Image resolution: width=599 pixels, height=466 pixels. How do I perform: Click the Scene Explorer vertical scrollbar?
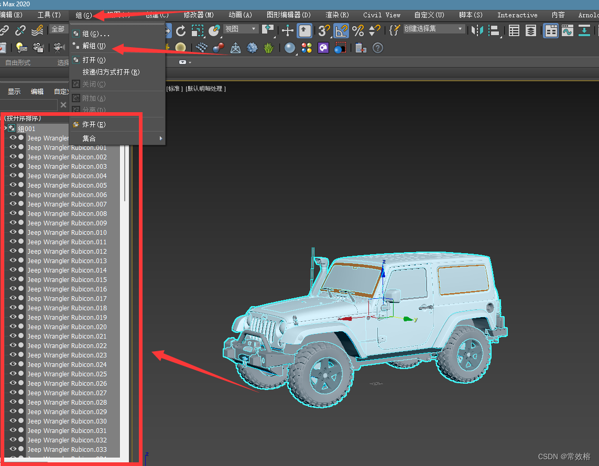[x=125, y=172]
